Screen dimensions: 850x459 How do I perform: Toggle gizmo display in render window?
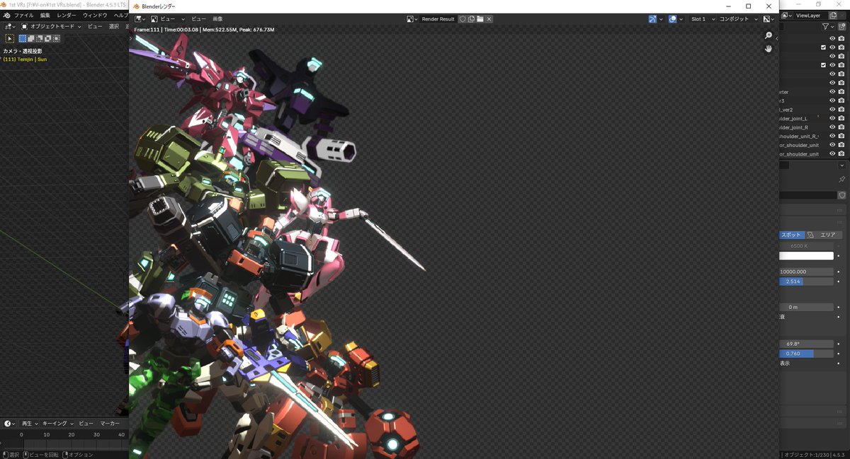(x=652, y=19)
